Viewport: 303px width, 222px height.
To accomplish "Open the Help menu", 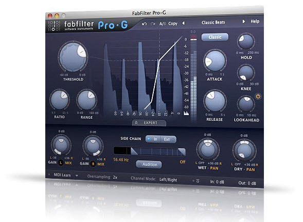I will 255,22.
